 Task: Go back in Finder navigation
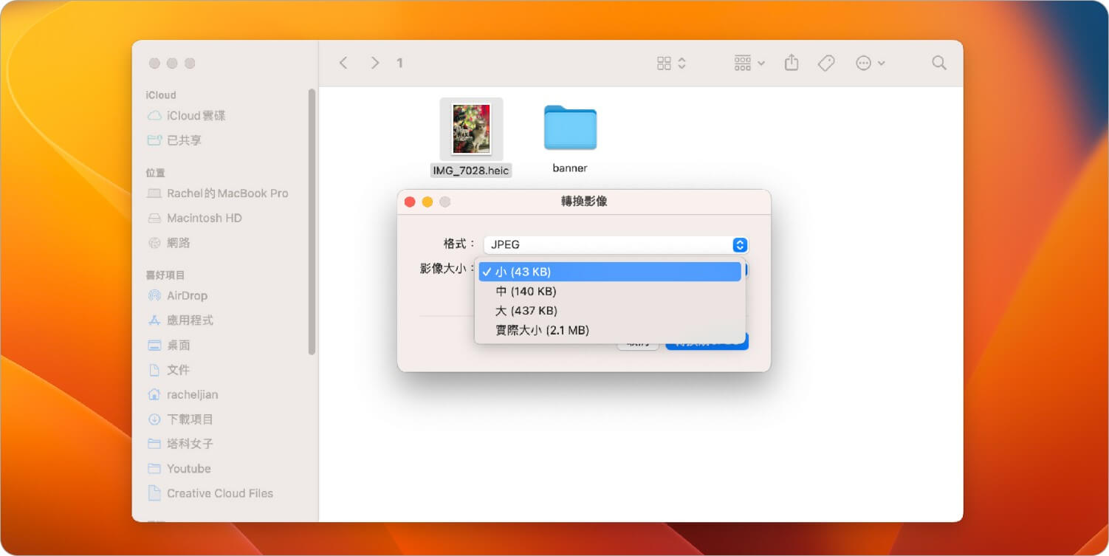tap(343, 64)
